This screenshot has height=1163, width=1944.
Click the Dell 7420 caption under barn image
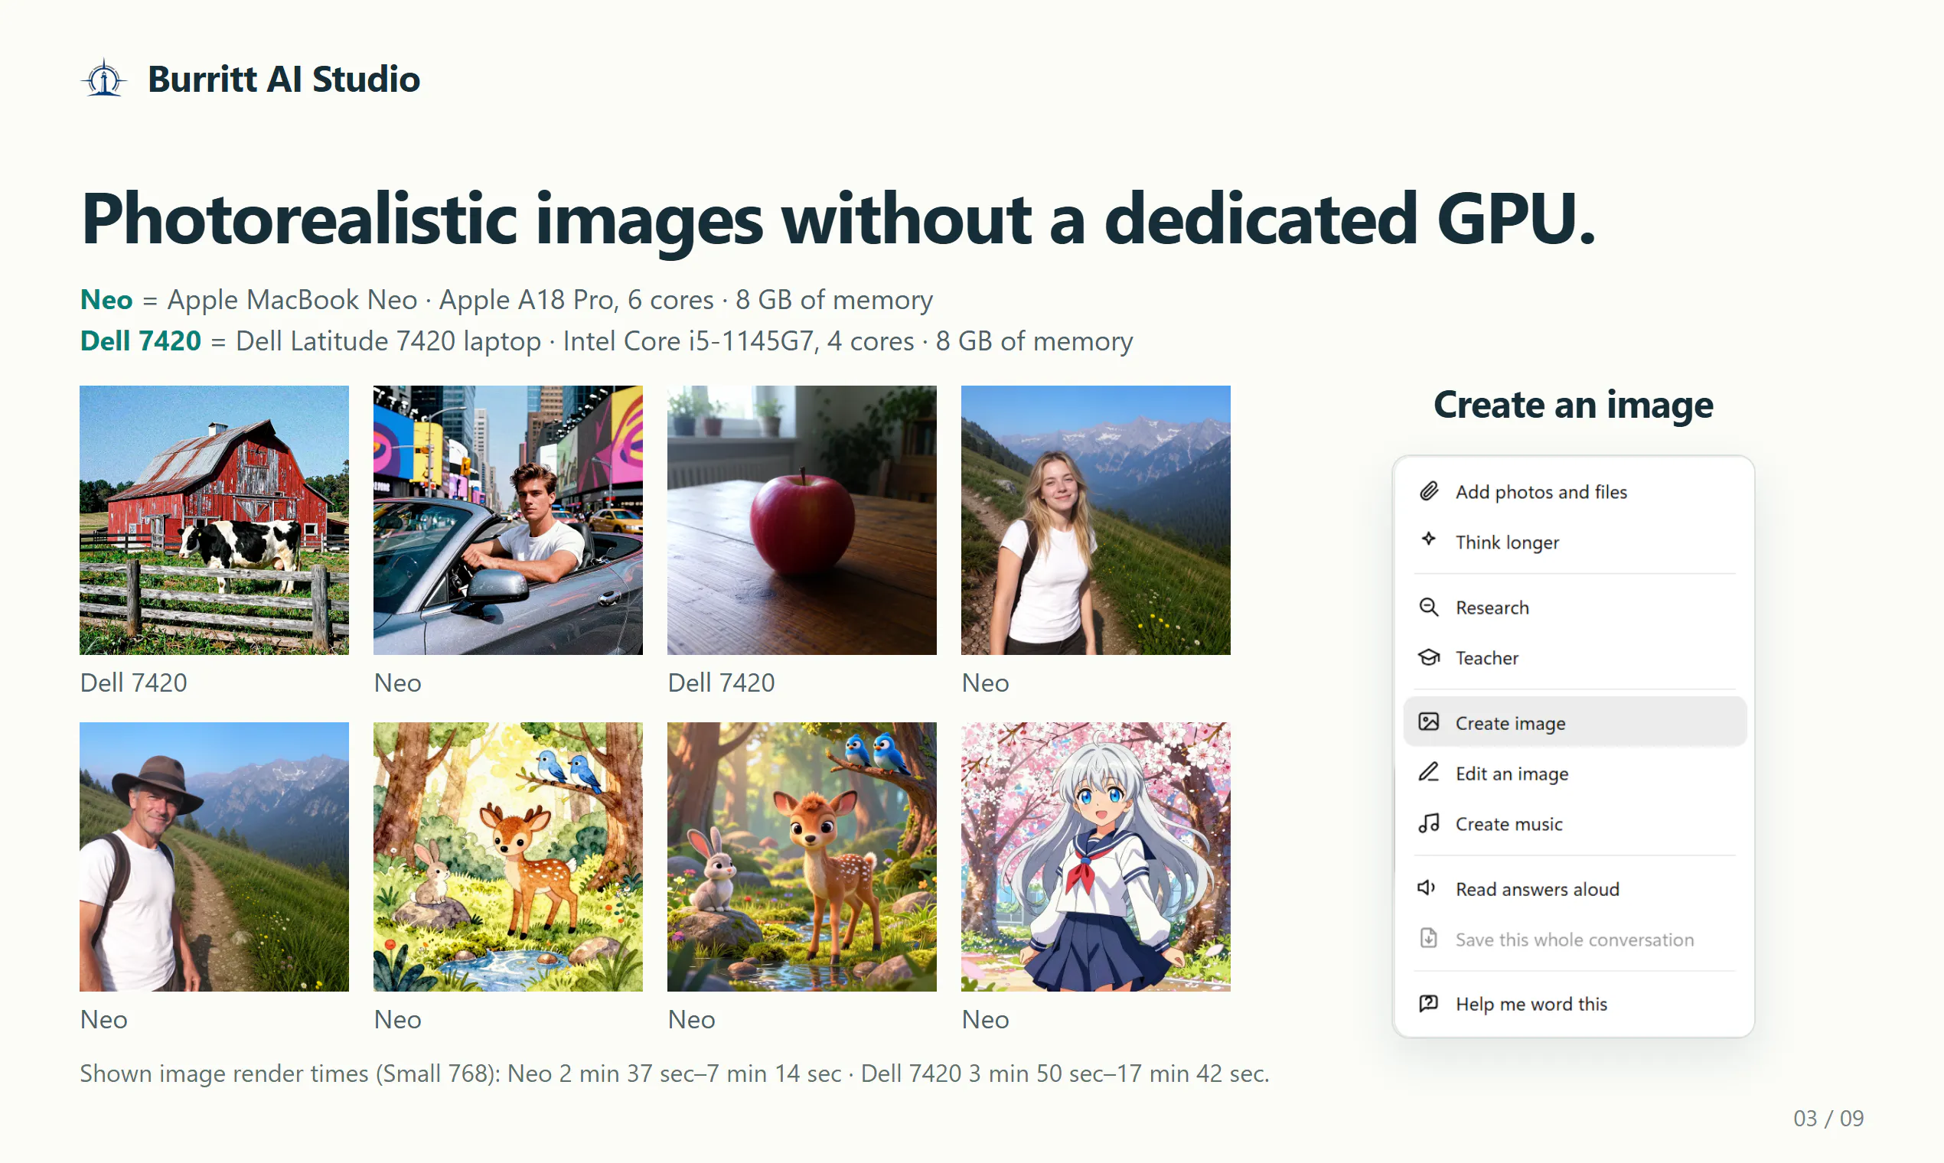tap(134, 682)
